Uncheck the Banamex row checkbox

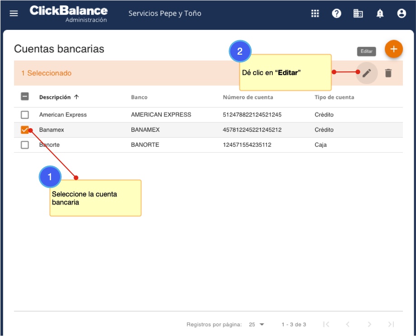[x=25, y=130]
